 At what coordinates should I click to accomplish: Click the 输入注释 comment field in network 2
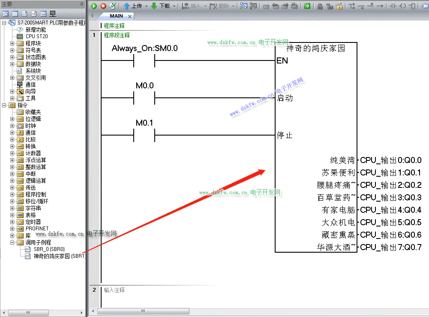click(x=114, y=290)
